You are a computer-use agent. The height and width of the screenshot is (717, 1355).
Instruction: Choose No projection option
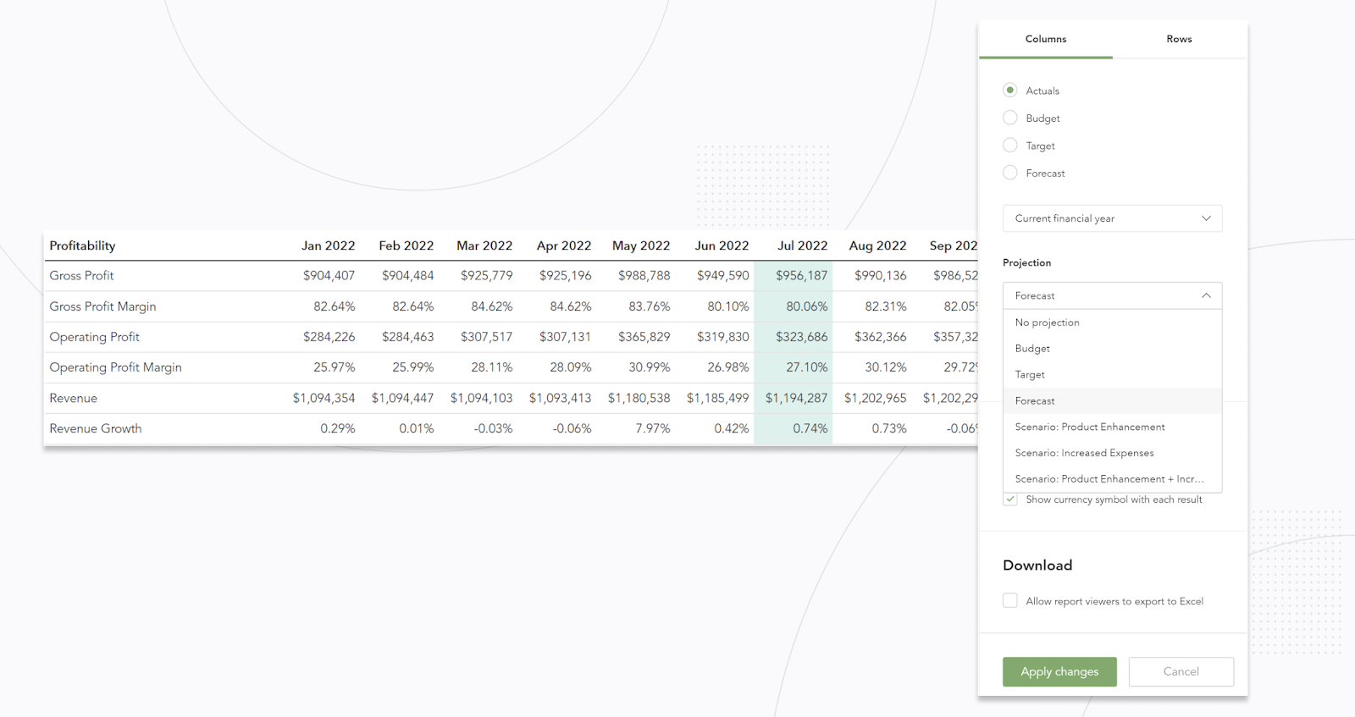click(1113, 323)
